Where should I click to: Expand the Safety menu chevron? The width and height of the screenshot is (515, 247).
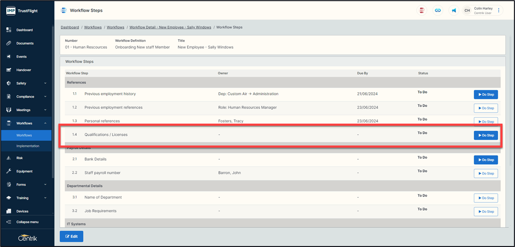pos(45,83)
